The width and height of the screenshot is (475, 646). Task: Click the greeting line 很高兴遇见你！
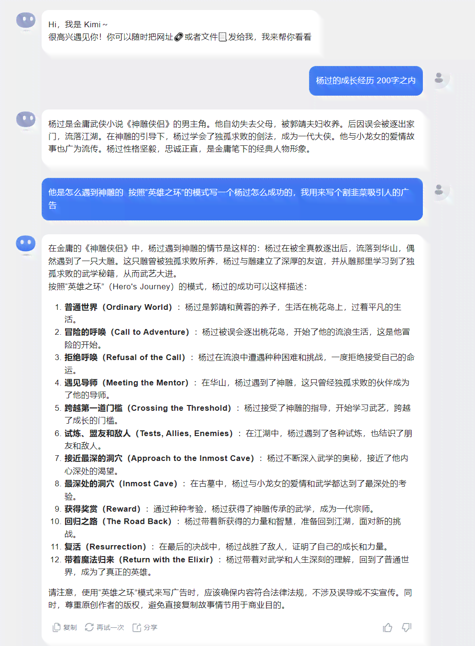point(180,37)
